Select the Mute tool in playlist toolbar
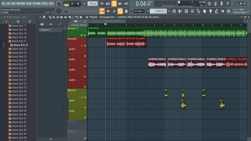251x141 pixels. [62, 17]
